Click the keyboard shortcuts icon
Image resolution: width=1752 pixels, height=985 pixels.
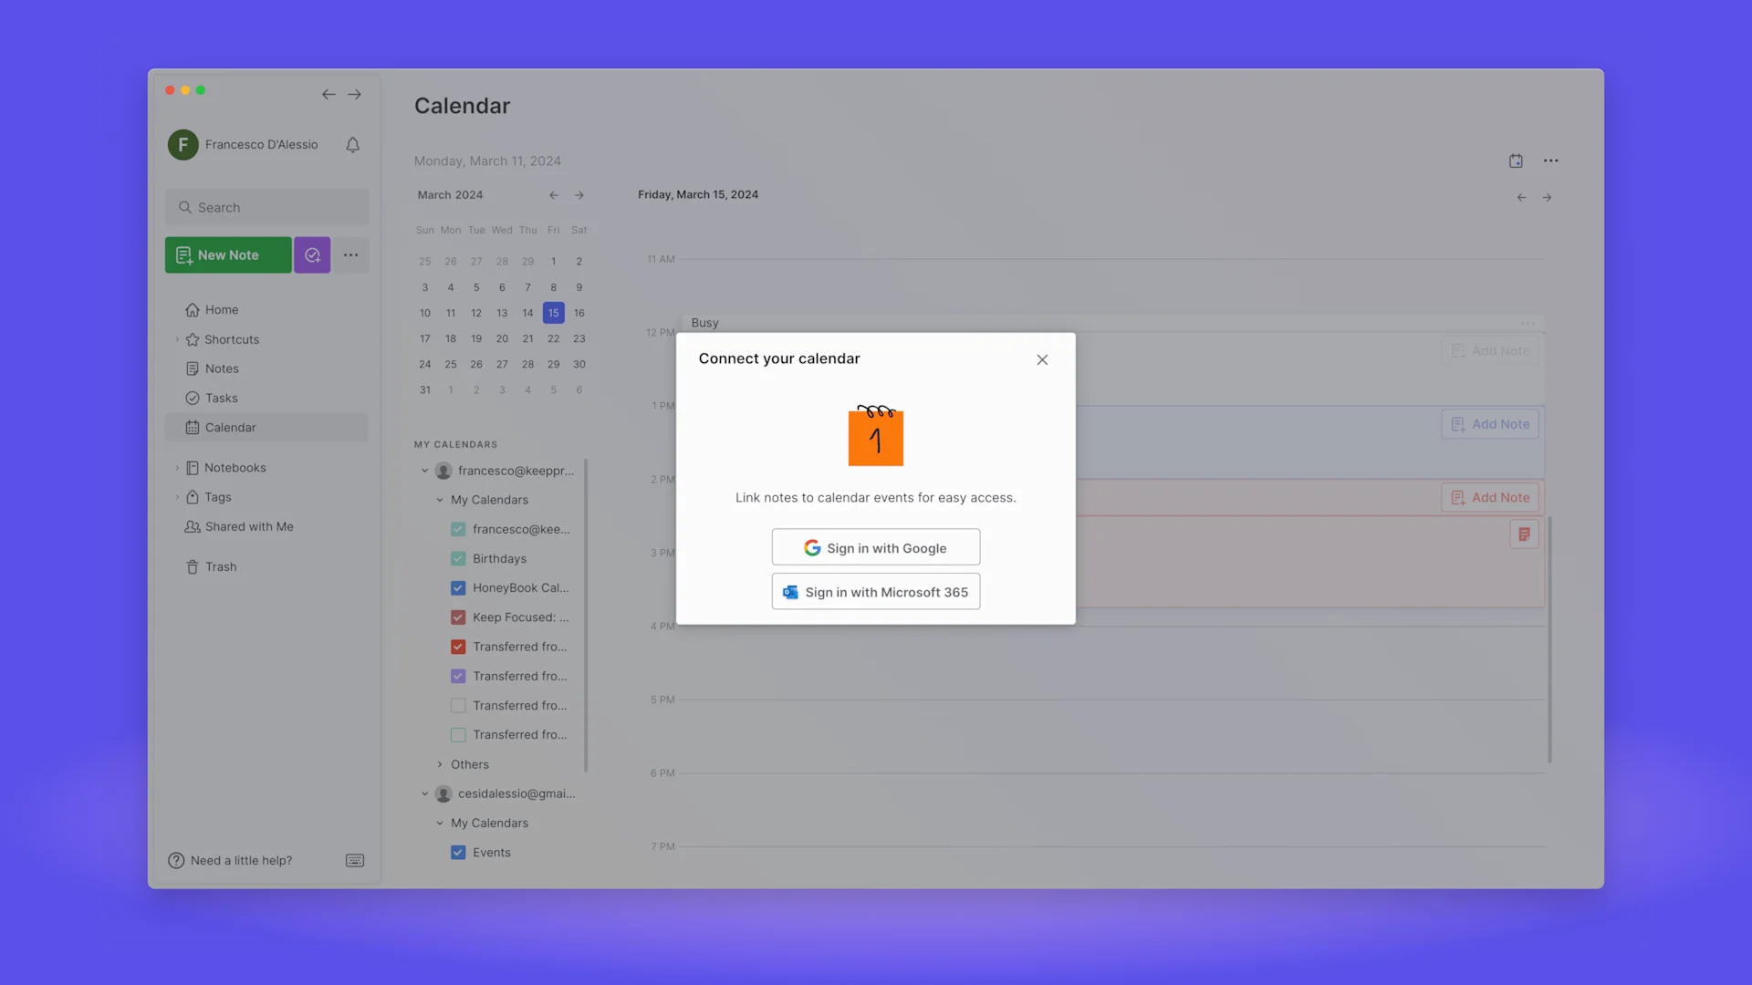click(355, 861)
